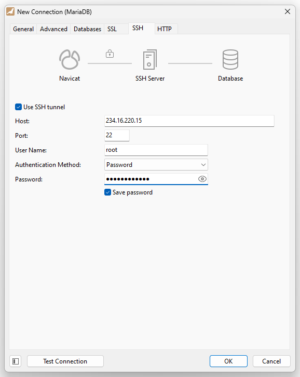Image resolution: width=300 pixels, height=377 pixels.
Task: Click the Password: label on the left
Action: pos(29,179)
